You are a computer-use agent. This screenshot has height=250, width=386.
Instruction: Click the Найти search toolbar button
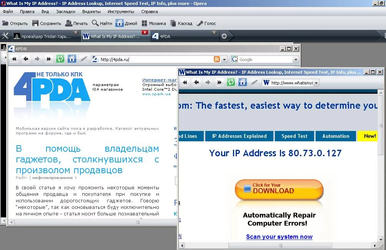point(102,23)
